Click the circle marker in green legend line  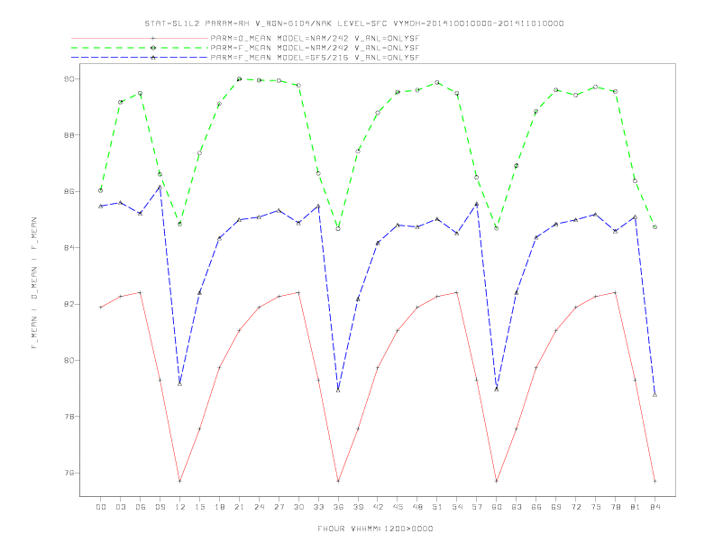click(153, 48)
